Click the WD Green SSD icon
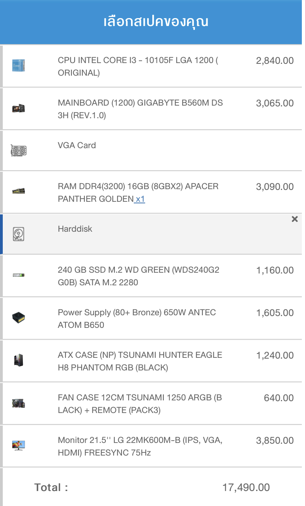 [x=19, y=275]
